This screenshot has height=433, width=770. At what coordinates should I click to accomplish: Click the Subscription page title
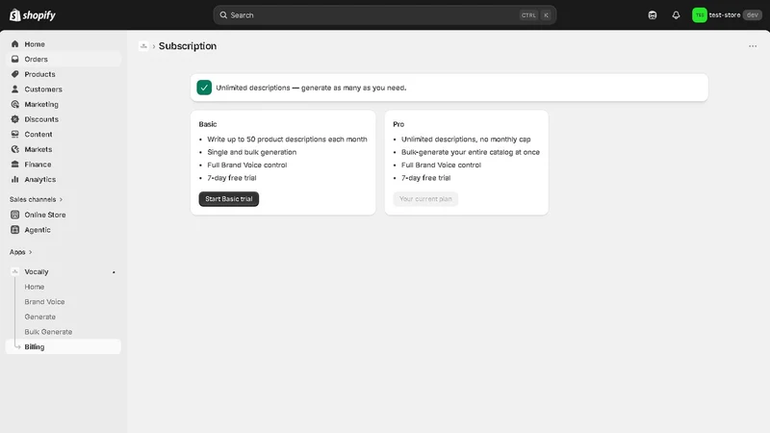tap(188, 46)
